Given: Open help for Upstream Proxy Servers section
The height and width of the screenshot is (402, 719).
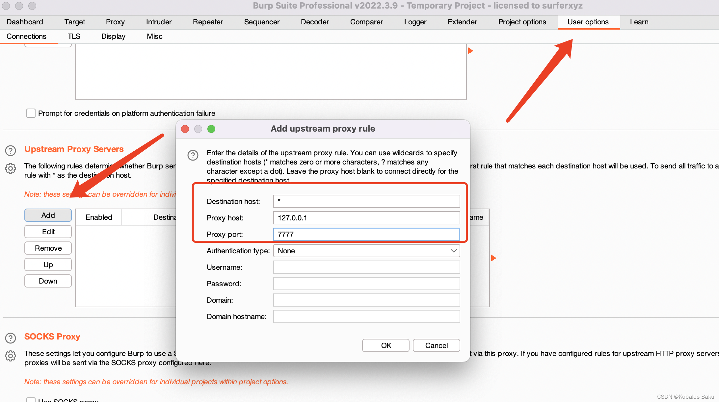Looking at the screenshot, I should pos(11,151).
